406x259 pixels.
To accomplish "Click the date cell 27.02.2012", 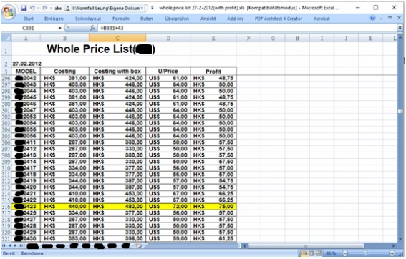I will (x=27, y=64).
